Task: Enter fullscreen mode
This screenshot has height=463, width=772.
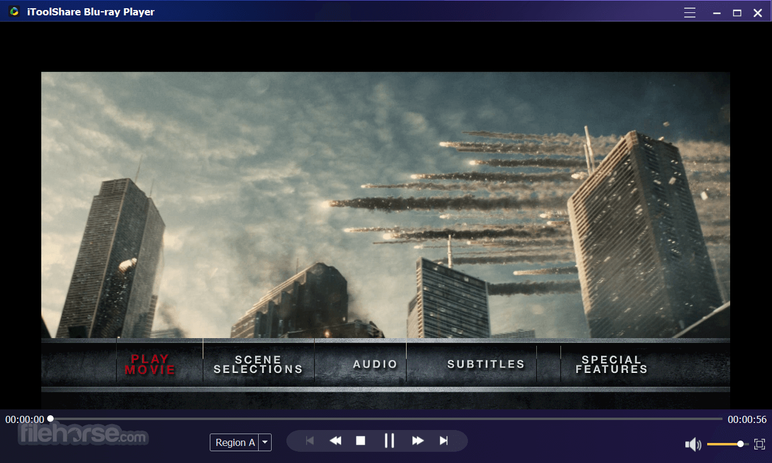Action: (x=760, y=444)
